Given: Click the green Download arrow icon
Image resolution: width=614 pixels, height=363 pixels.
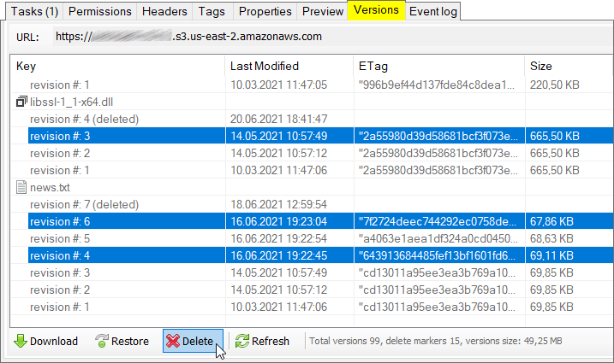Looking at the screenshot, I should click(21, 341).
